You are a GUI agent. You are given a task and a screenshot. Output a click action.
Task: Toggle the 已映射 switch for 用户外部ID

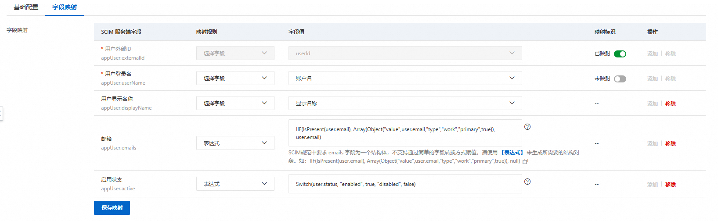tap(620, 54)
